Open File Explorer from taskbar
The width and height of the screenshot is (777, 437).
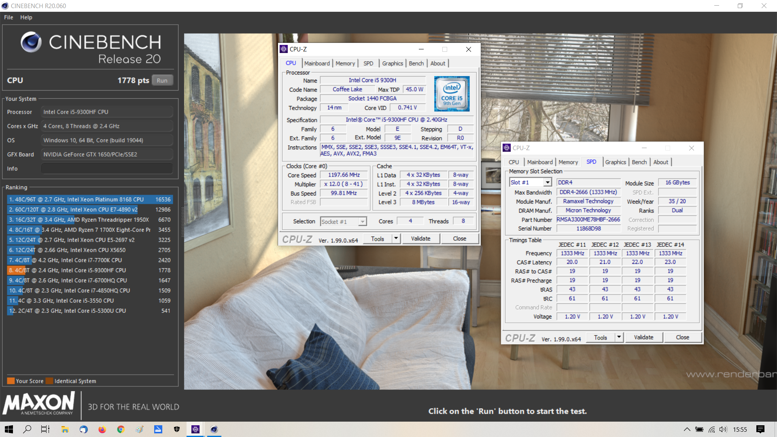coord(65,429)
